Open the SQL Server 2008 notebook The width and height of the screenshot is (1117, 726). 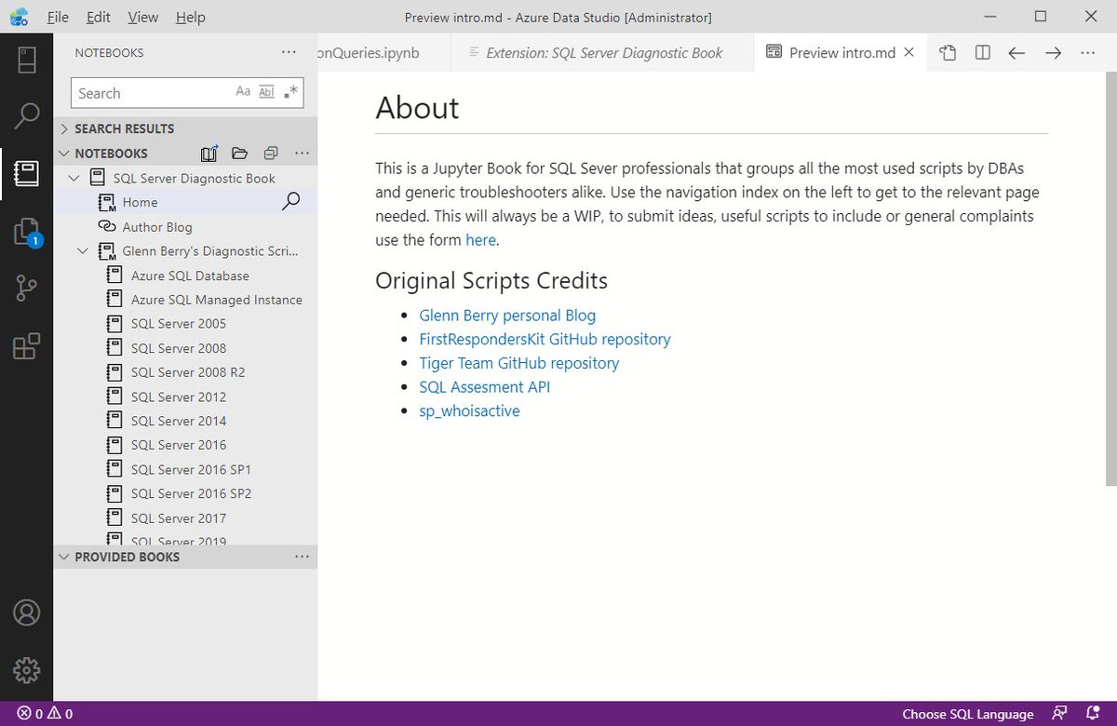coord(179,348)
